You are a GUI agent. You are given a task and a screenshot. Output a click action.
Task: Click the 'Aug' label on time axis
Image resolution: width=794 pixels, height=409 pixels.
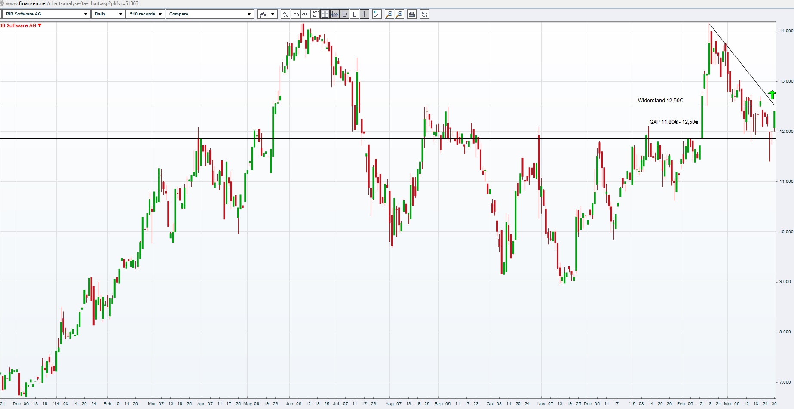tap(389, 404)
